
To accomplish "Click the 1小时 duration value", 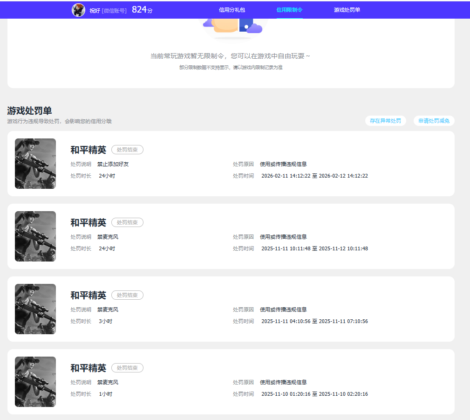I will pos(106,394).
